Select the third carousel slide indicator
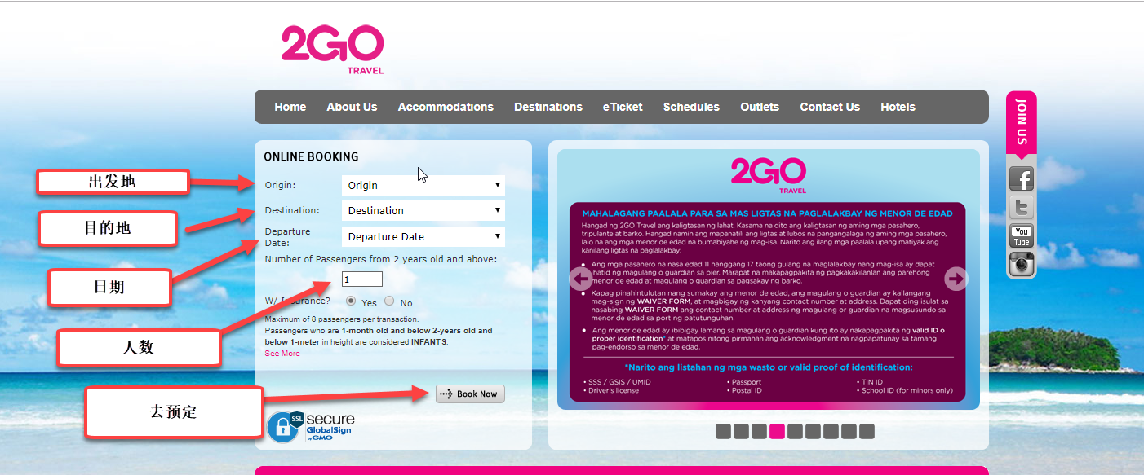 pyautogui.click(x=759, y=432)
